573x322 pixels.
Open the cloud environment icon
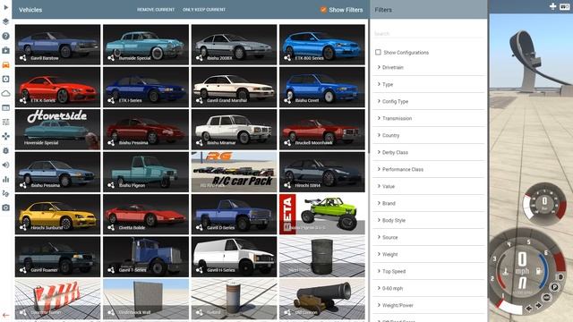coord(6,93)
